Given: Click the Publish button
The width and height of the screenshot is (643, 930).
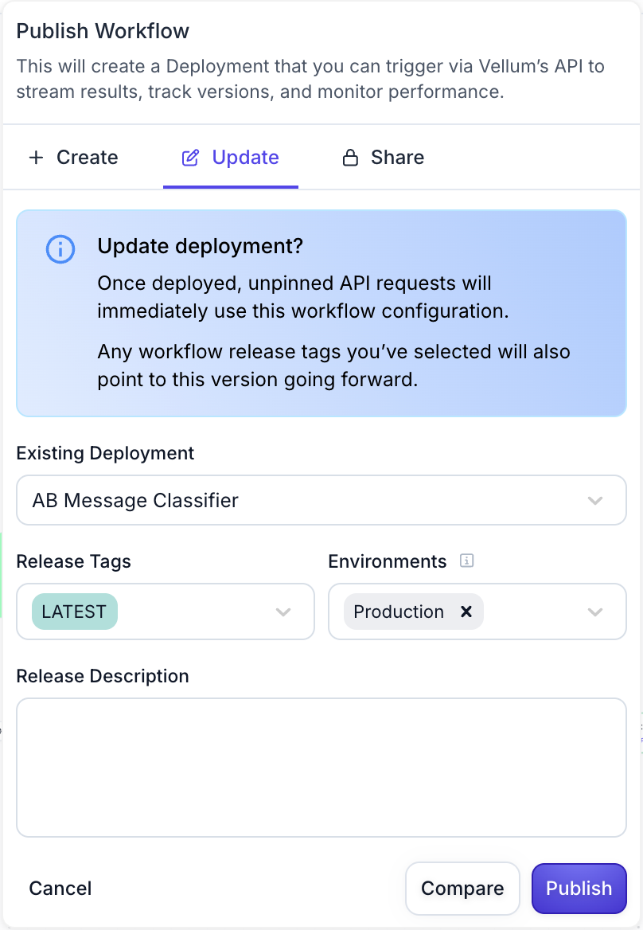Looking at the screenshot, I should point(579,889).
